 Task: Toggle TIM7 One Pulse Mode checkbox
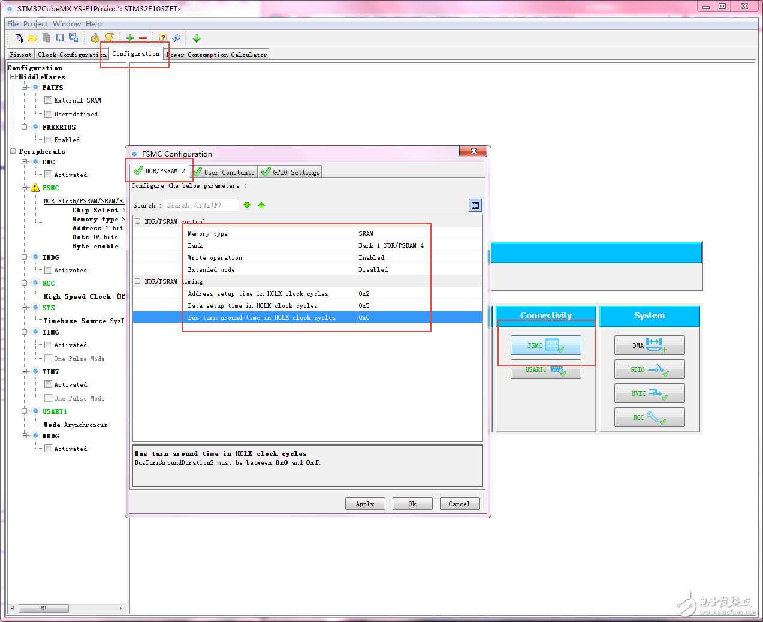tap(48, 398)
